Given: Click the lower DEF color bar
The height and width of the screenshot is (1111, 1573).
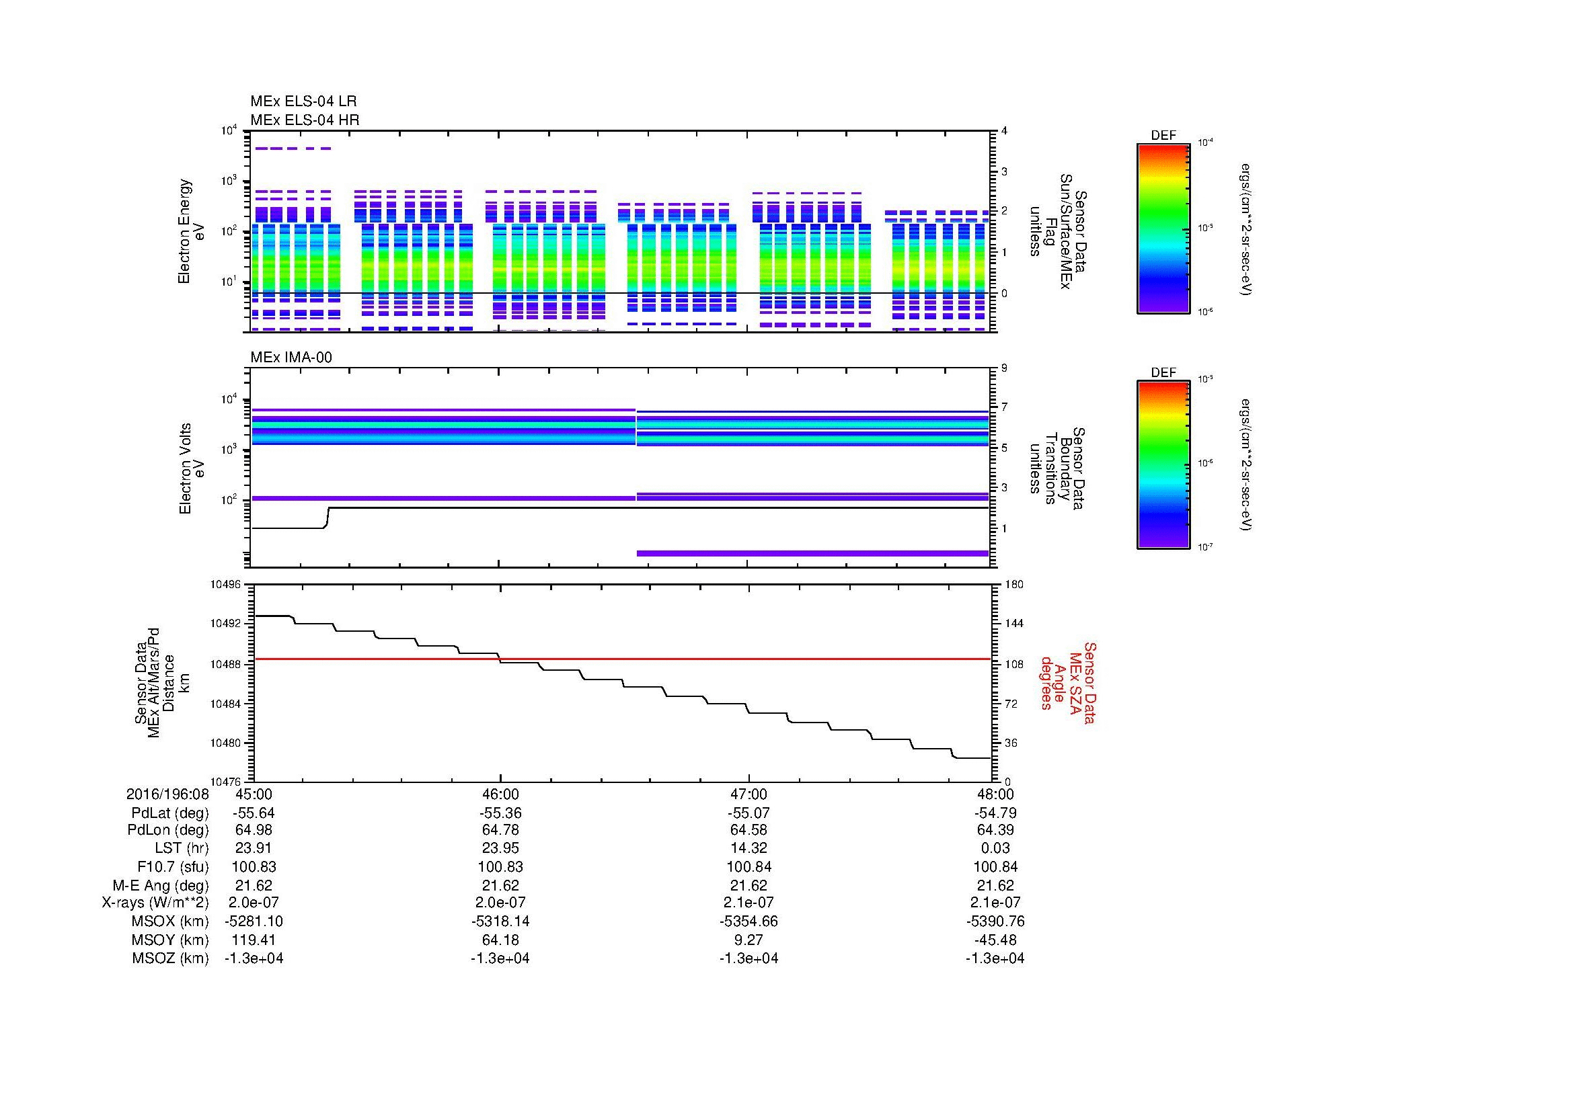Looking at the screenshot, I should (x=1163, y=465).
